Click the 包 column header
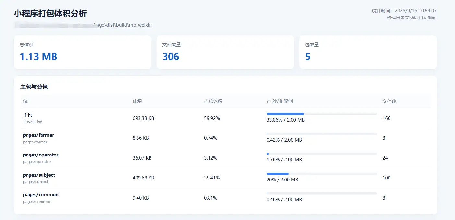 coord(25,101)
